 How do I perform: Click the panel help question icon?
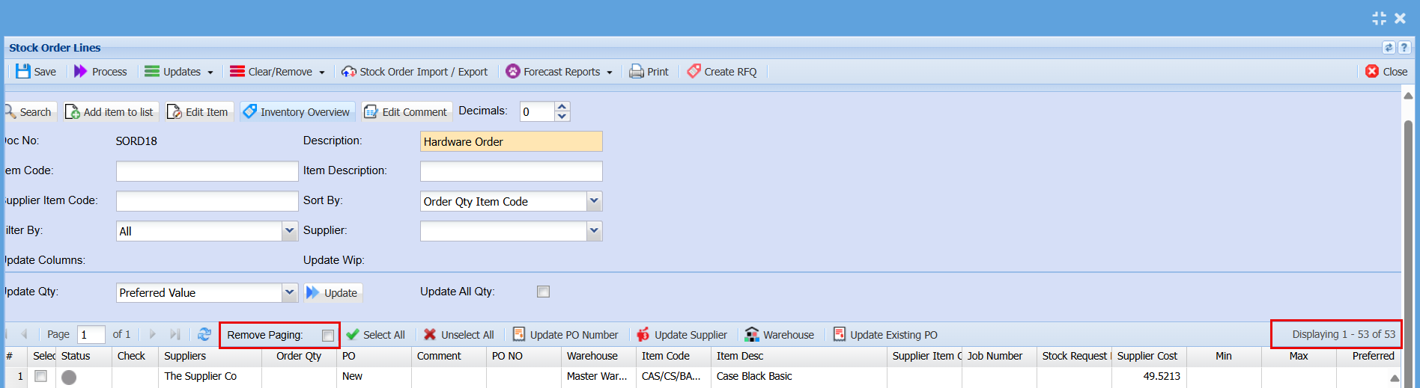pyautogui.click(x=1404, y=47)
